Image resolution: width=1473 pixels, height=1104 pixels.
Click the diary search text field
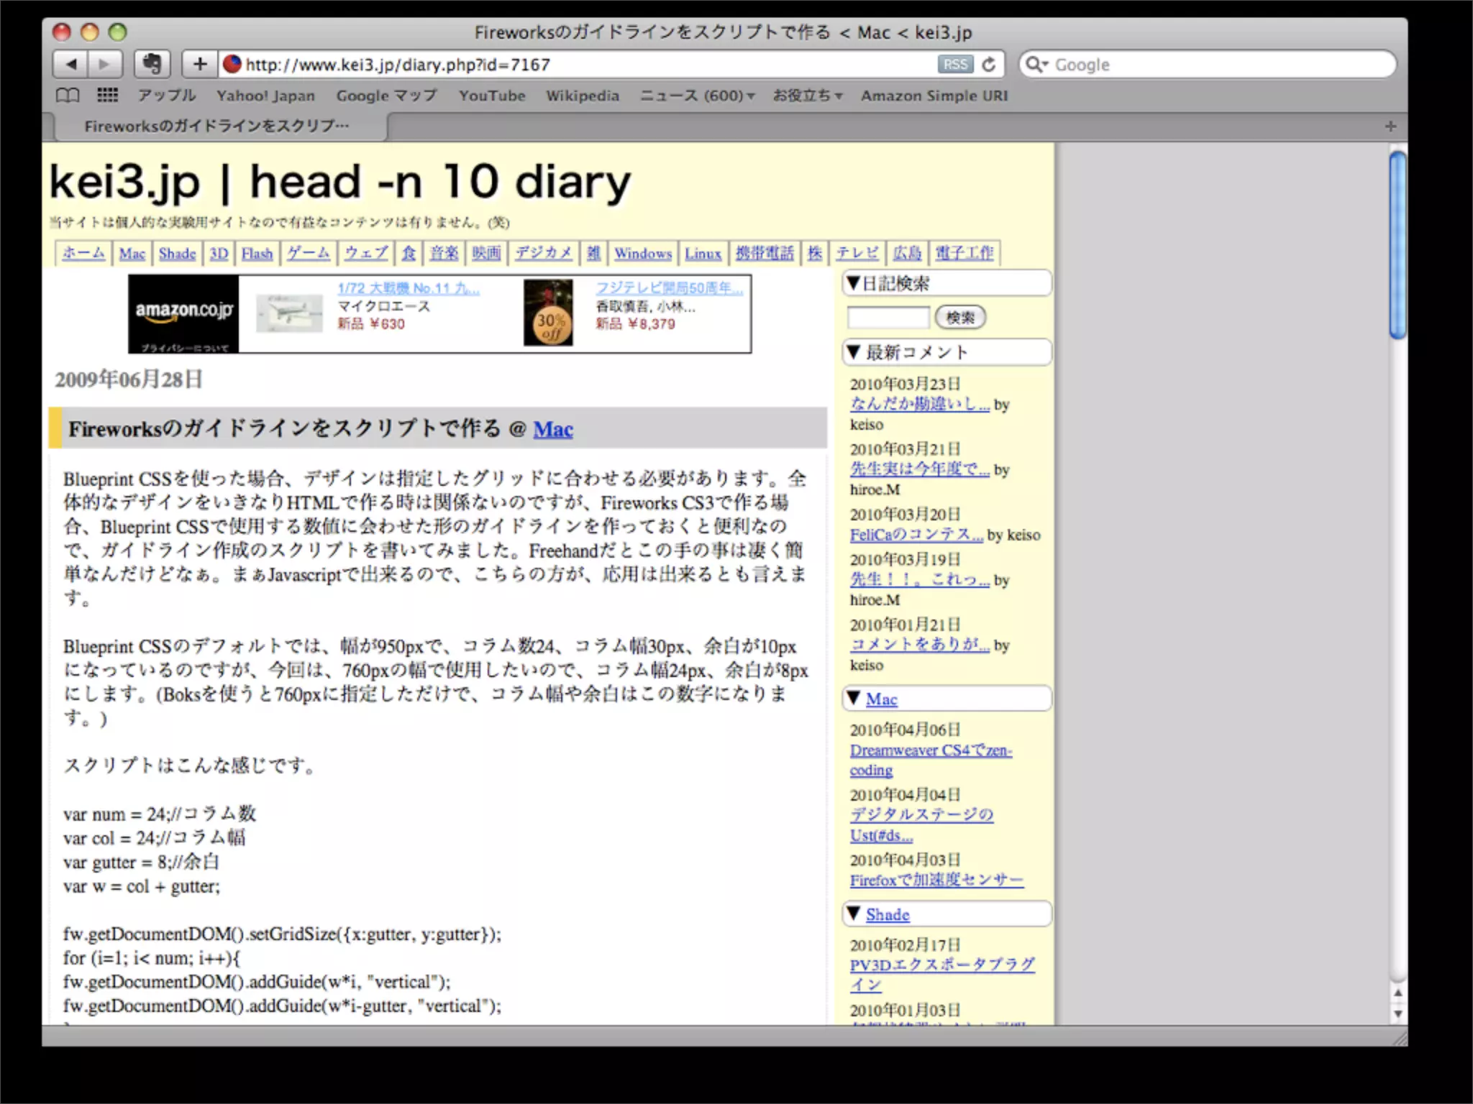tap(888, 317)
